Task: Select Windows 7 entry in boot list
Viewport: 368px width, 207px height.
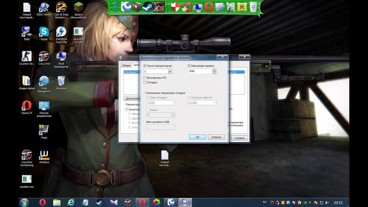Action: [132, 72]
